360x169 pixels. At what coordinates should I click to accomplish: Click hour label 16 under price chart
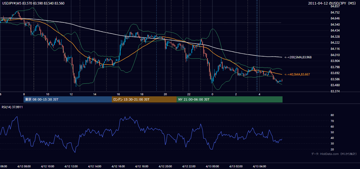(x=118, y=94)
